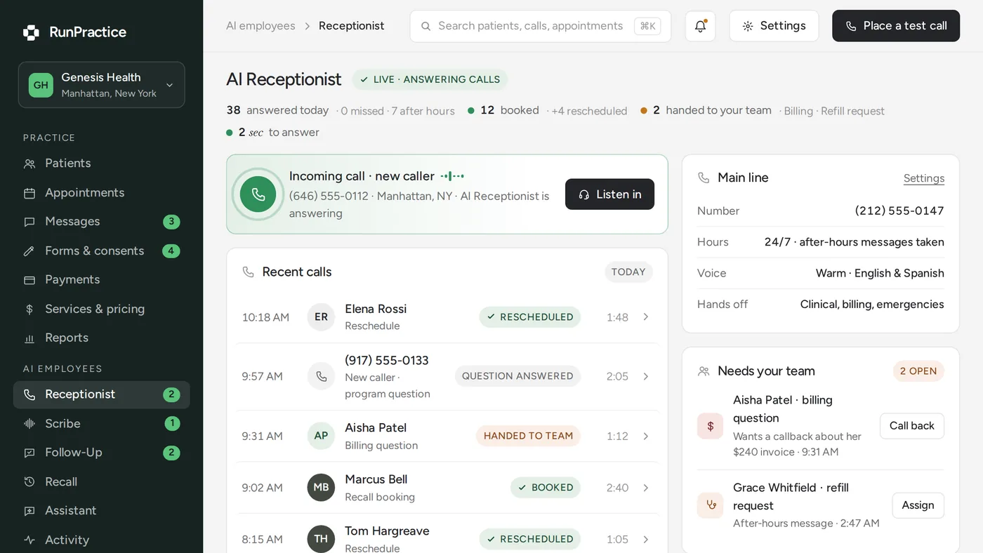This screenshot has height=553, width=983.
Task: Expand the (917) 555-0133 call row chevron
Action: 646,376
